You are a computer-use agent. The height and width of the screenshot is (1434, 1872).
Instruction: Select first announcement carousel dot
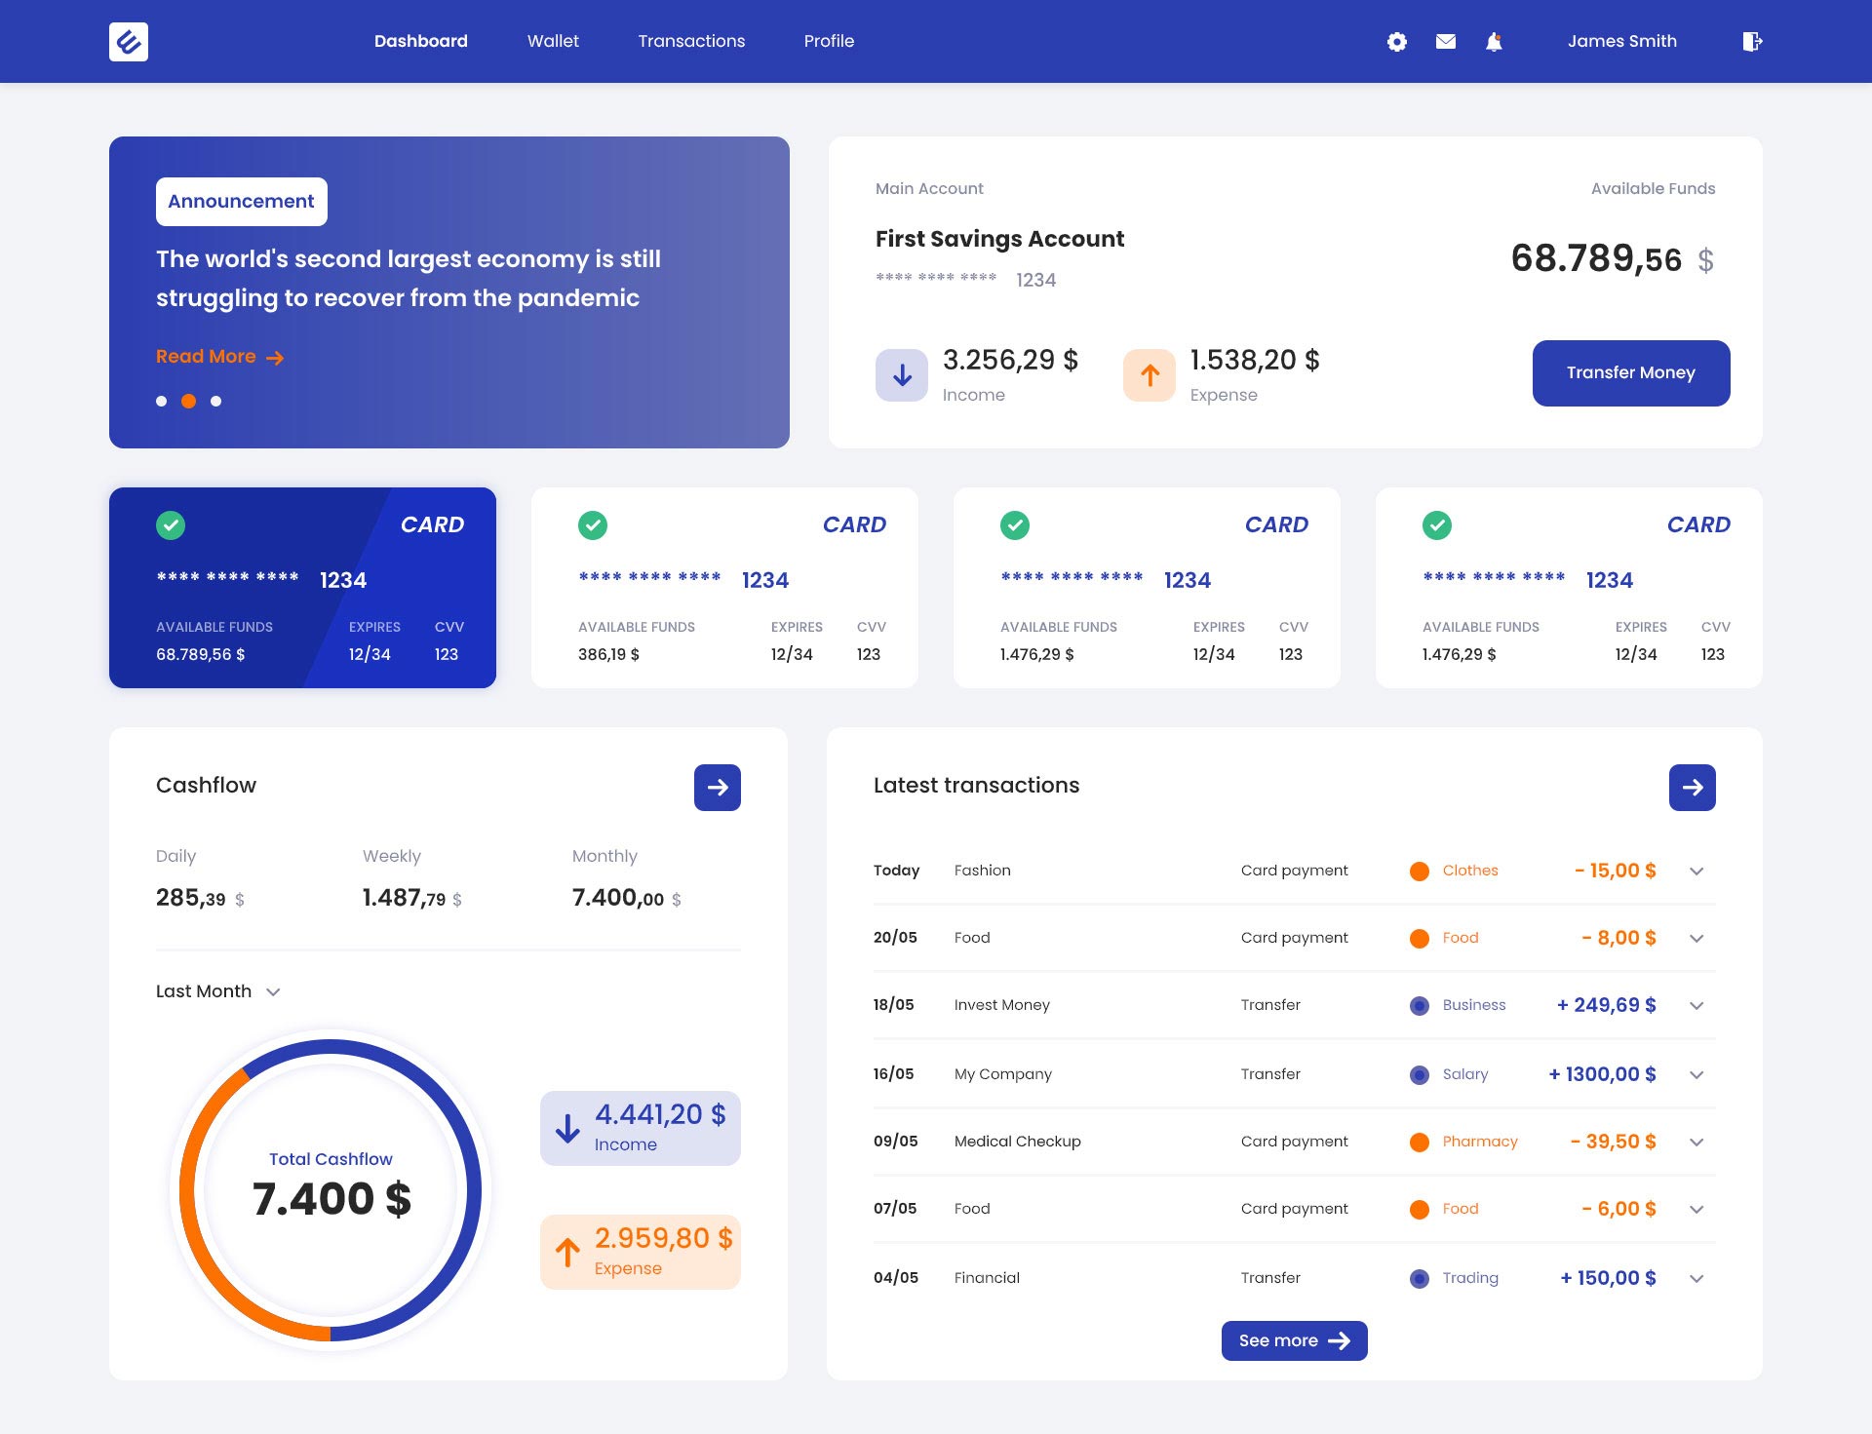pyautogui.click(x=162, y=402)
